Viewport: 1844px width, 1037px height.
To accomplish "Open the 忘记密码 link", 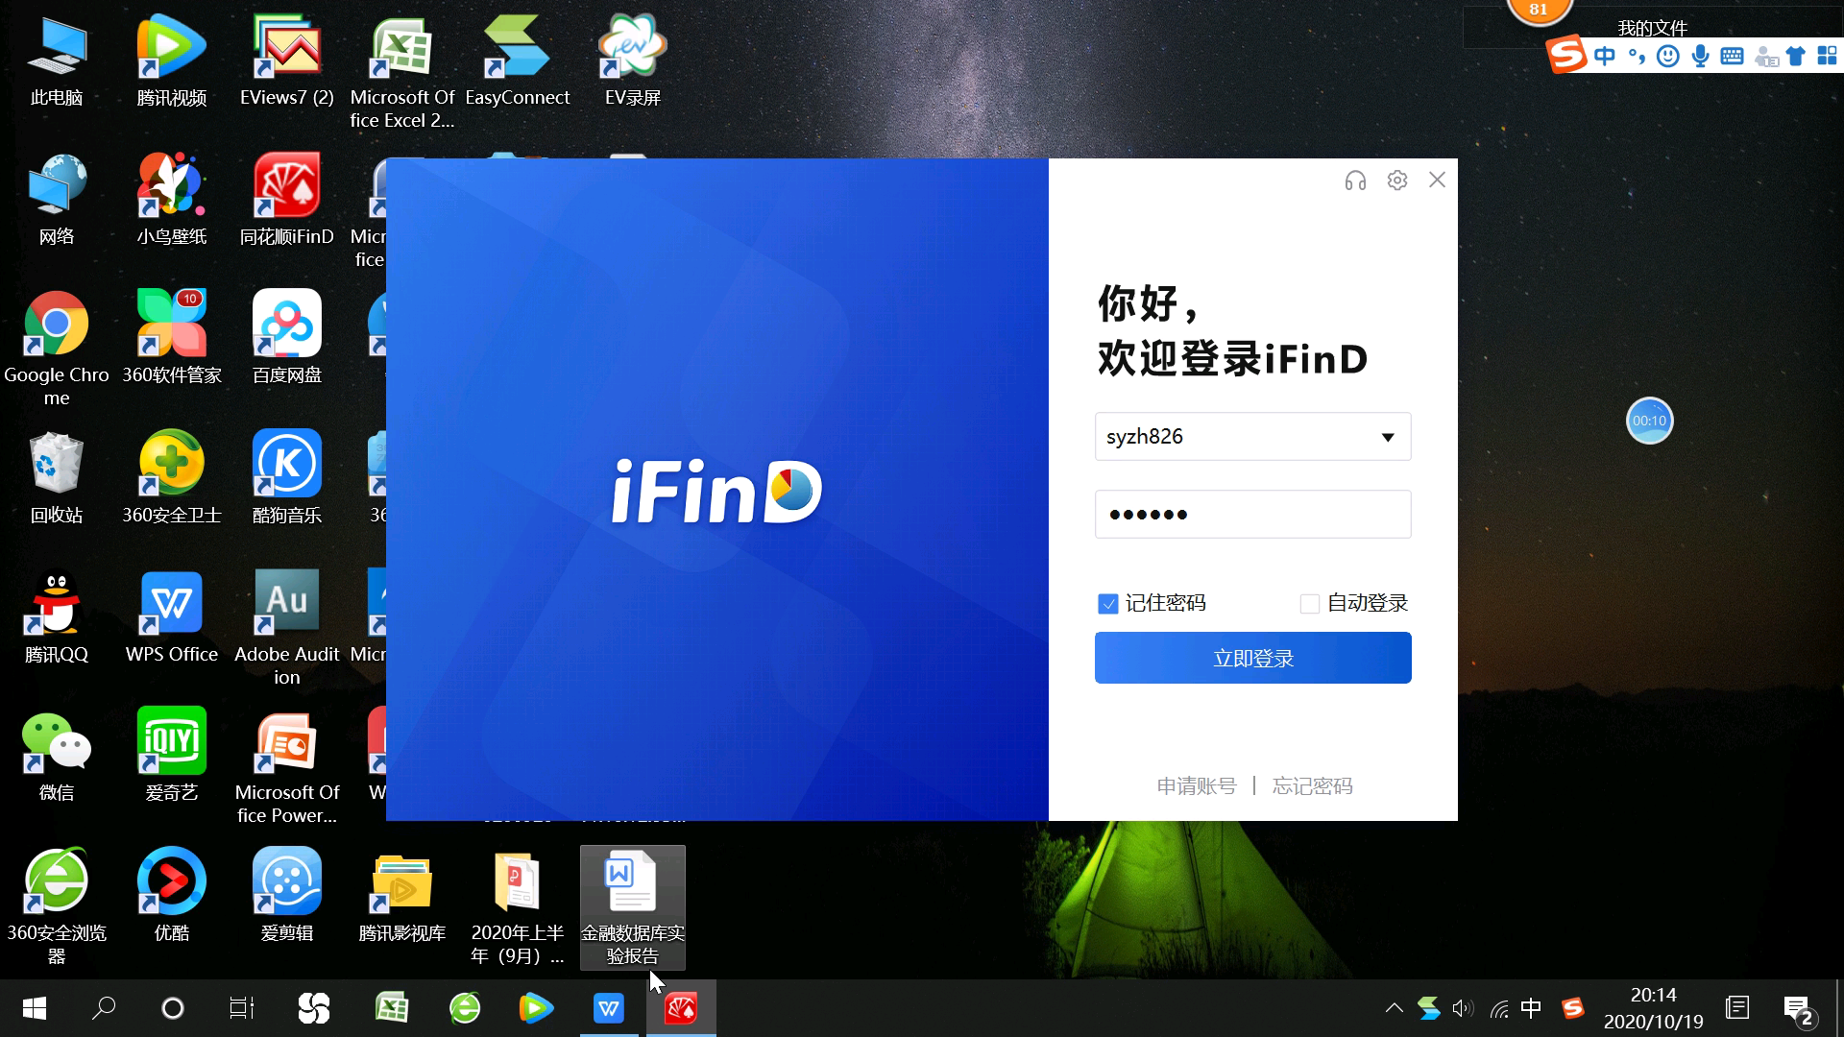I will (x=1312, y=786).
